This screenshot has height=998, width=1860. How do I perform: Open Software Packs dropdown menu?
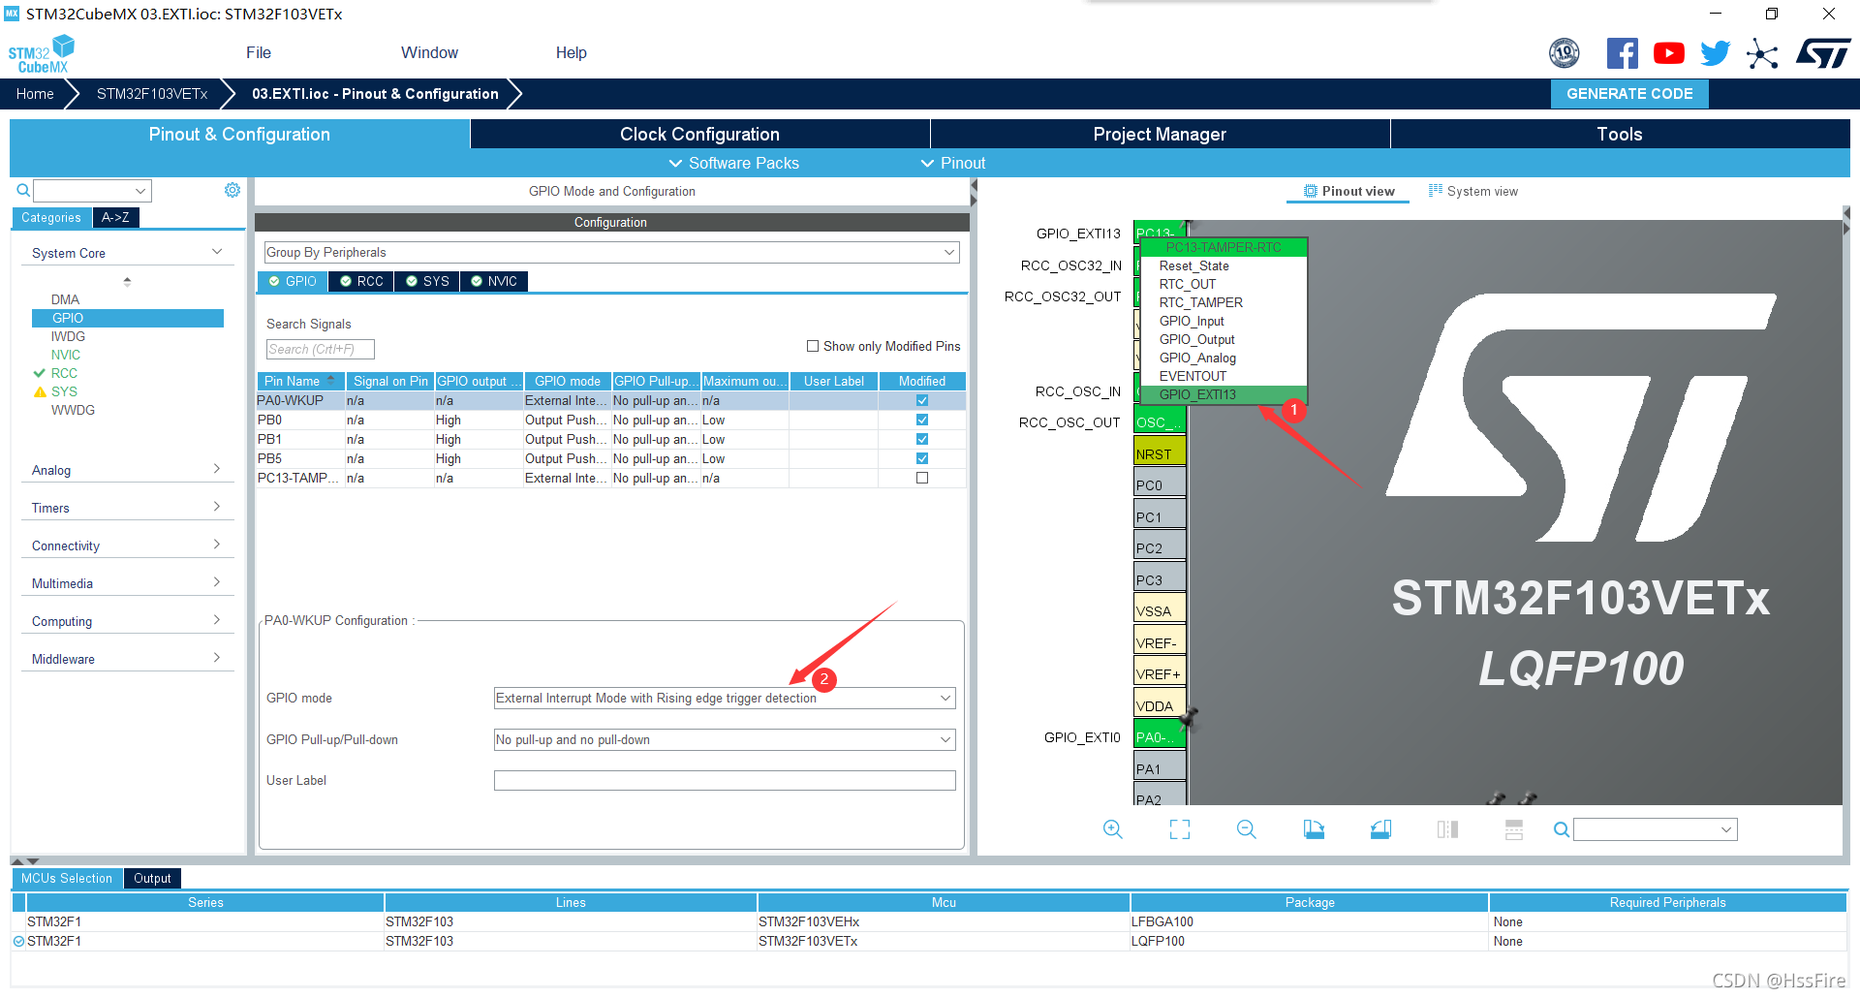click(734, 163)
